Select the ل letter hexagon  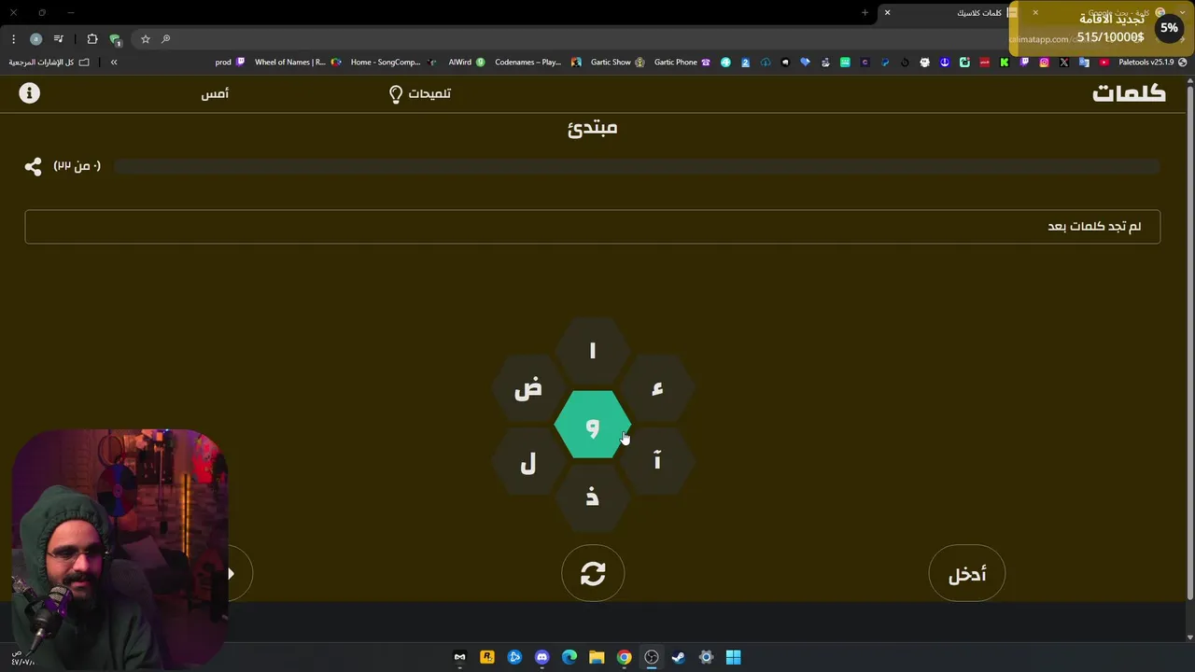[528, 461]
